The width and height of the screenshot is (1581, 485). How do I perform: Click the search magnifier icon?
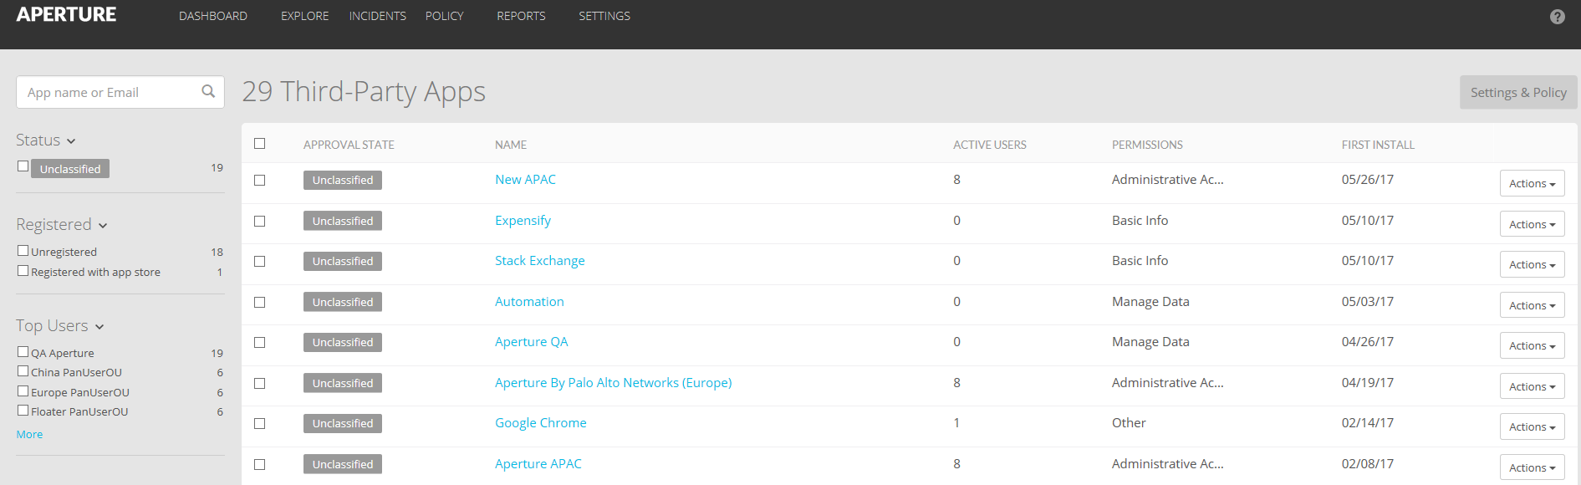click(x=208, y=92)
